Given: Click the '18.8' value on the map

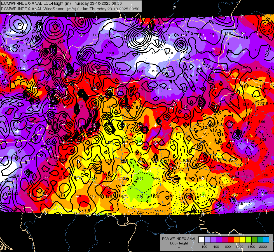Looking at the screenshot, I should click(x=213, y=34).
